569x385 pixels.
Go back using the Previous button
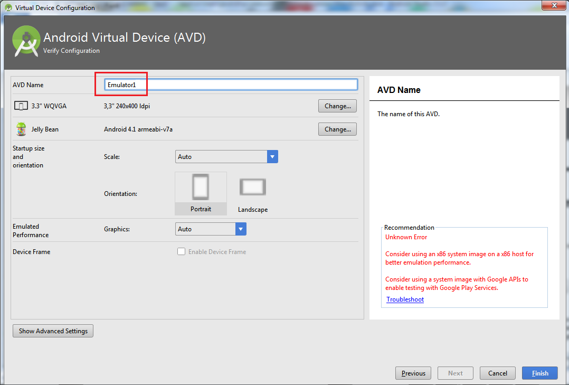pos(413,373)
